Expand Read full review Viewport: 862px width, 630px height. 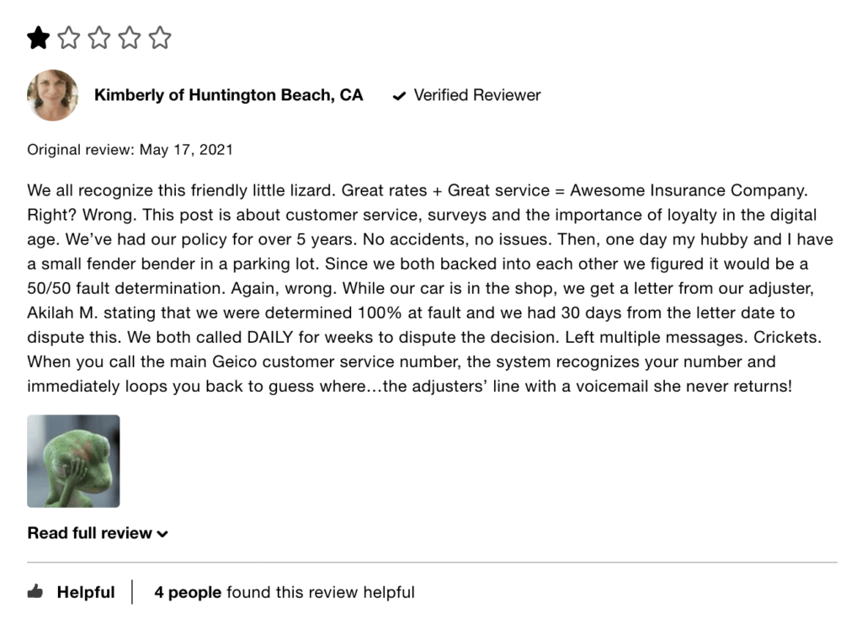click(x=90, y=533)
